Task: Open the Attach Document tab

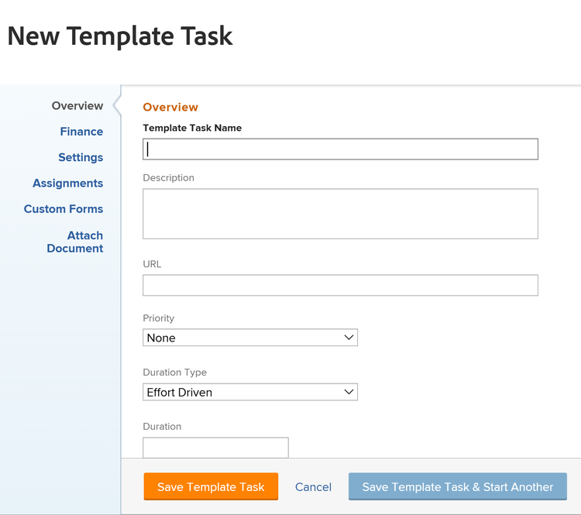Action: [x=75, y=242]
